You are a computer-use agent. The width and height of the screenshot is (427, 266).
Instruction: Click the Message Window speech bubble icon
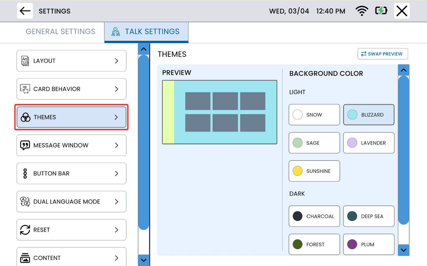(x=25, y=145)
